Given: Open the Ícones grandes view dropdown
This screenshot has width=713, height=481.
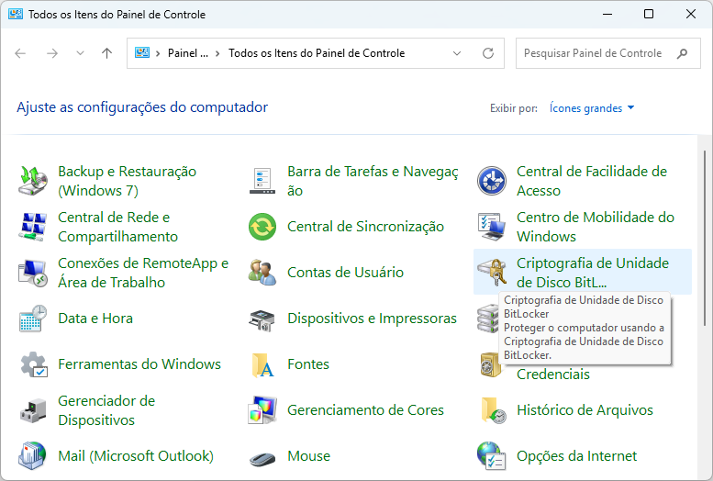Looking at the screenshot, I should (592, 108).
